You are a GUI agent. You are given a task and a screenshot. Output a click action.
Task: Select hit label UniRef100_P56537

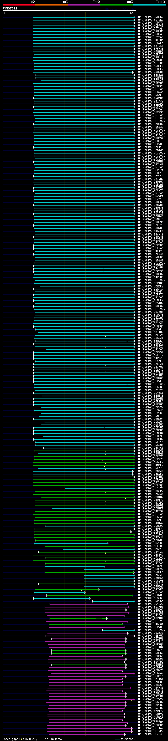[150, 127]
